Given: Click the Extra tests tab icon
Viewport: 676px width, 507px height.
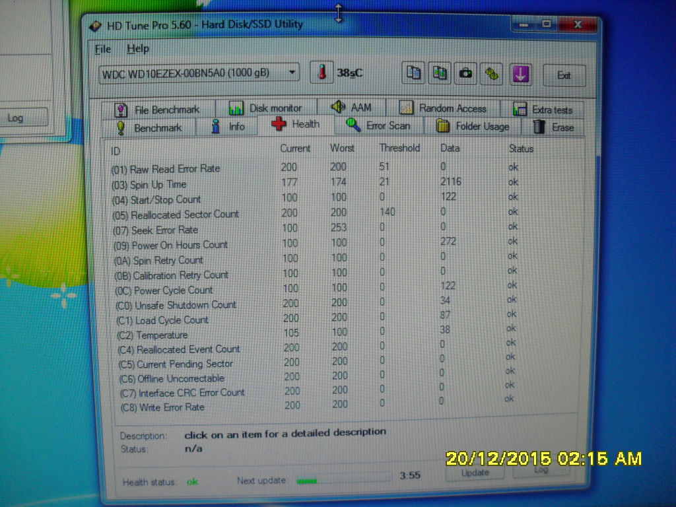Looking at the screenshot, I should (x=520, y=109).
